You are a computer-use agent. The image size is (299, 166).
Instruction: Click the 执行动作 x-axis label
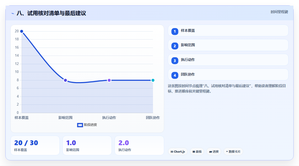(x=109, y=118)
